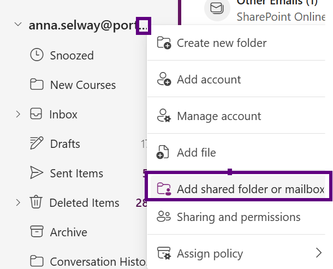Image resolution: width=333 pixels, height=269 pixels.
Task: Click the Inbox tray icon
Action: pos(37,114)
